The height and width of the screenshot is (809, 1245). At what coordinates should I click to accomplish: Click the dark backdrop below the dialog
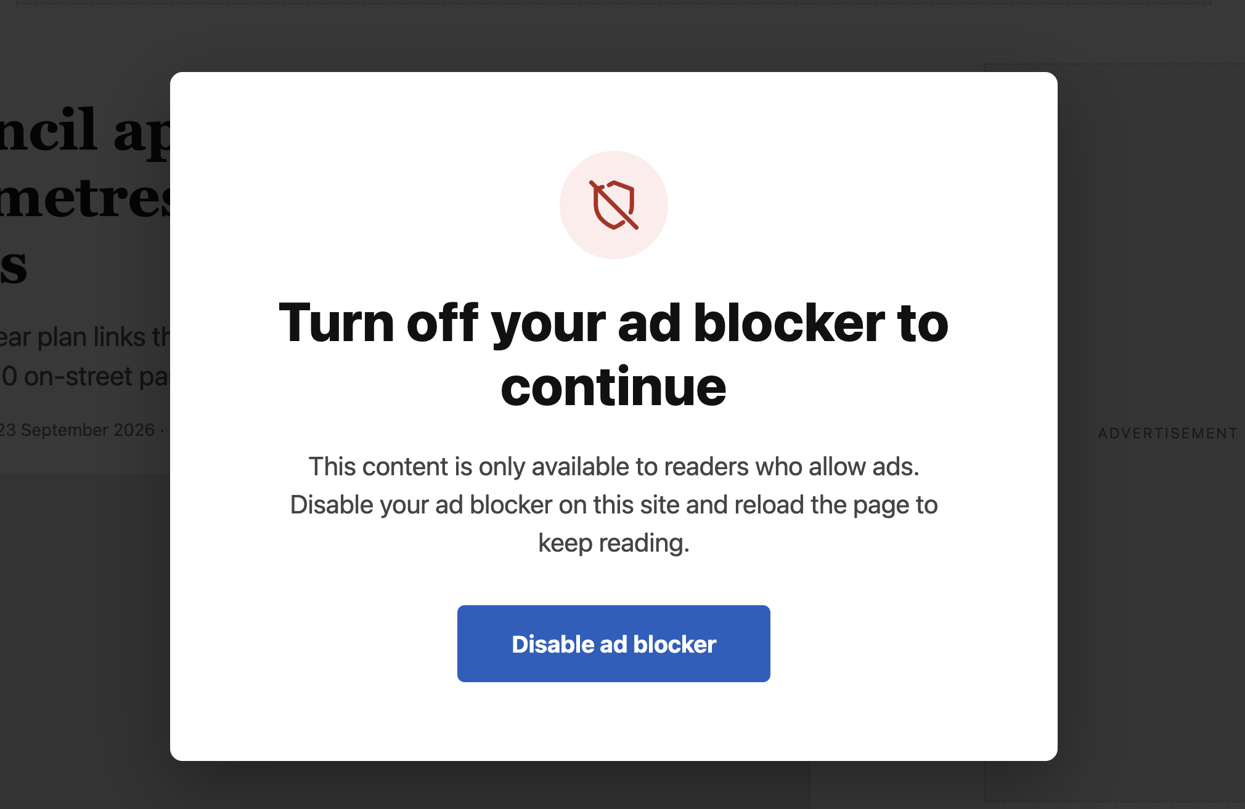tap(614, 786)
